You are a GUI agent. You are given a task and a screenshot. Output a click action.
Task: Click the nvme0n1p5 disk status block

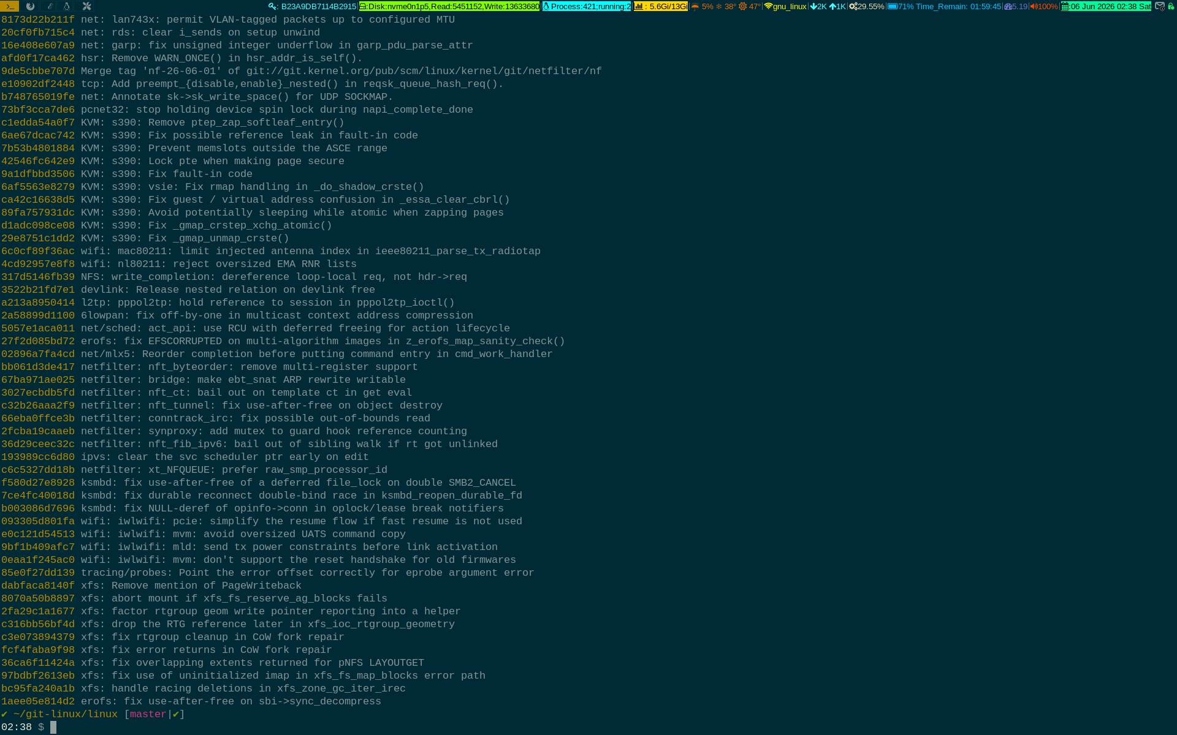pos(449,6)
